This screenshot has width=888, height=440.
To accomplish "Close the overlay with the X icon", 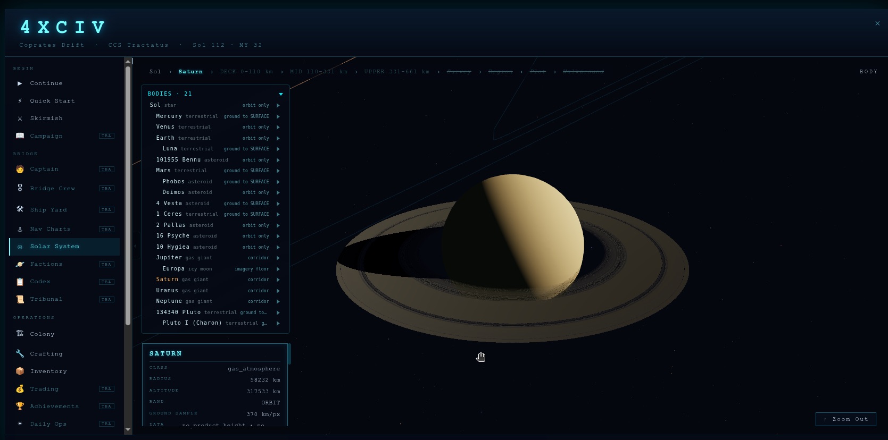I will click(x=877, y=23).
